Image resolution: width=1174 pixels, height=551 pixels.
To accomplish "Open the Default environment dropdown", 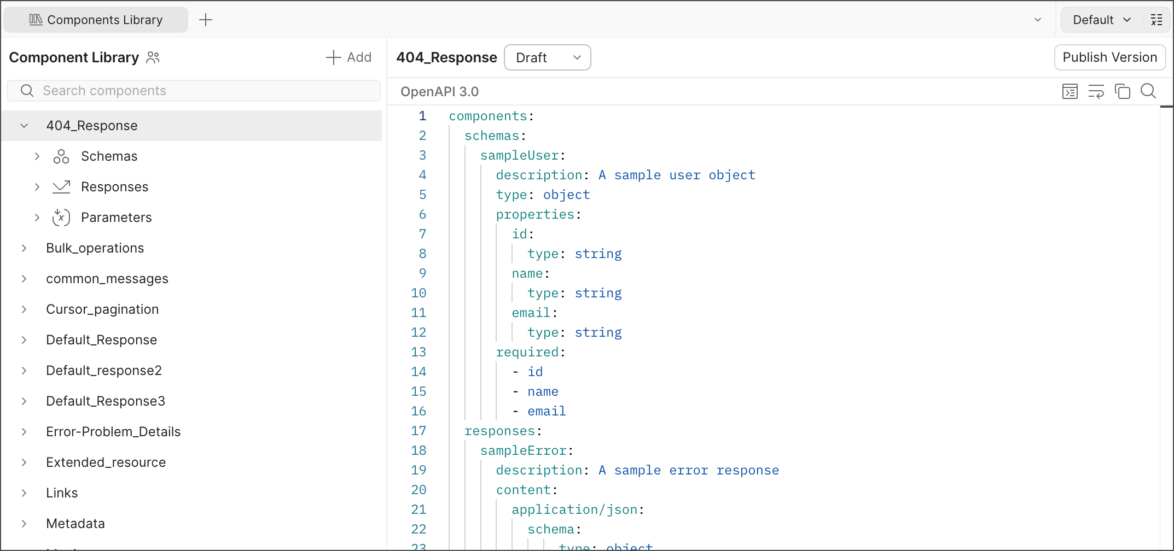I will (1101, 20).
